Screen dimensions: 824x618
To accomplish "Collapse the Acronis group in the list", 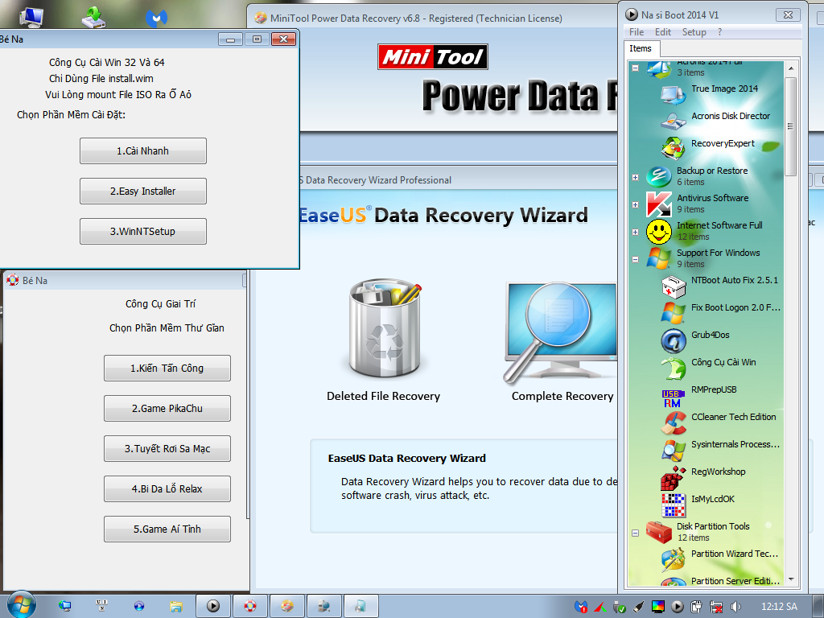I will click(636, 68).
